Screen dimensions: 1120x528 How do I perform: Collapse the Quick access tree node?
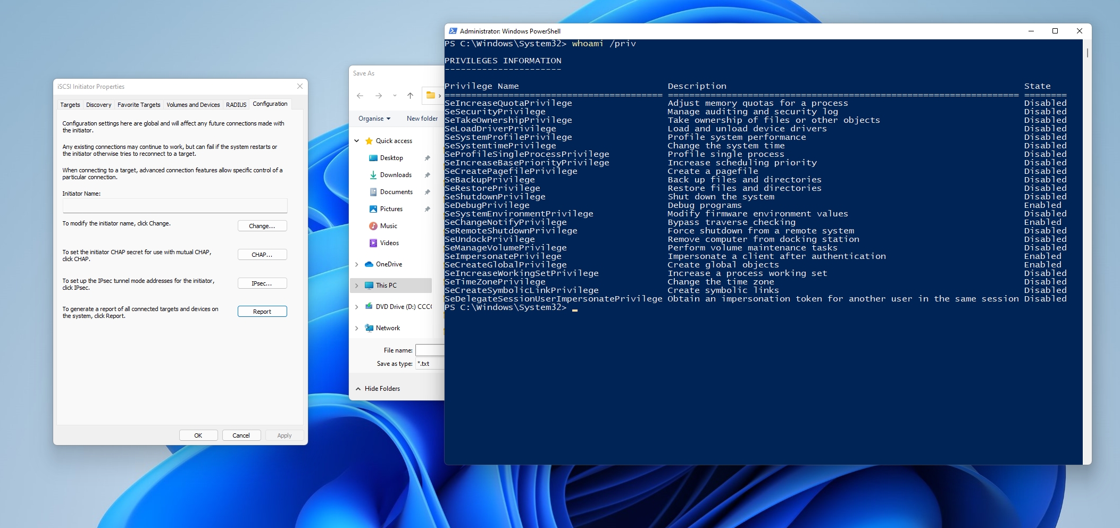pos(357,141)
